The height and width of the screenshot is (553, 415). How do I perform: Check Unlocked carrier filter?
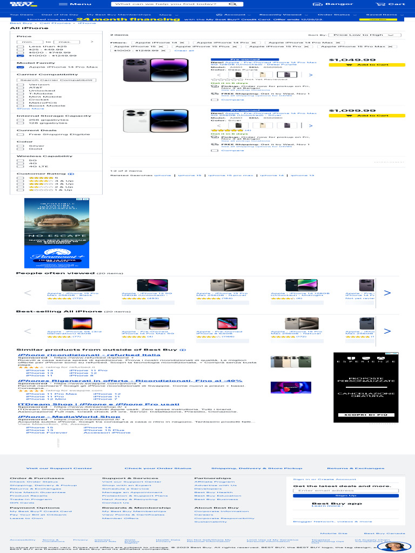point(21,91)
